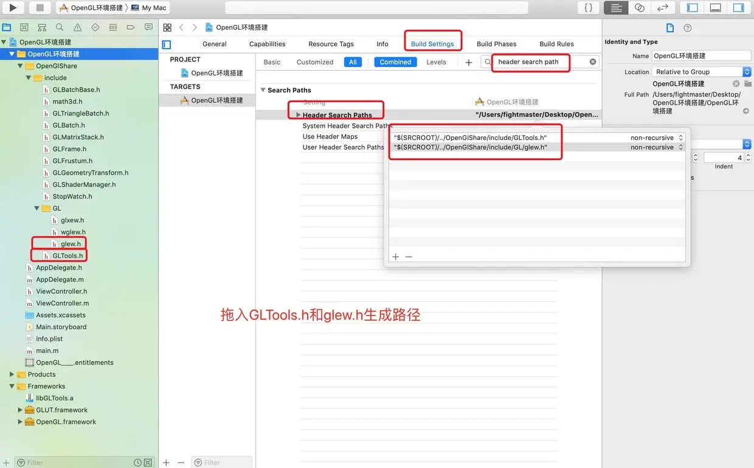Open the Debug navigator
The image size is (754, 468).
pyautogui.click(x=112, y=27)
